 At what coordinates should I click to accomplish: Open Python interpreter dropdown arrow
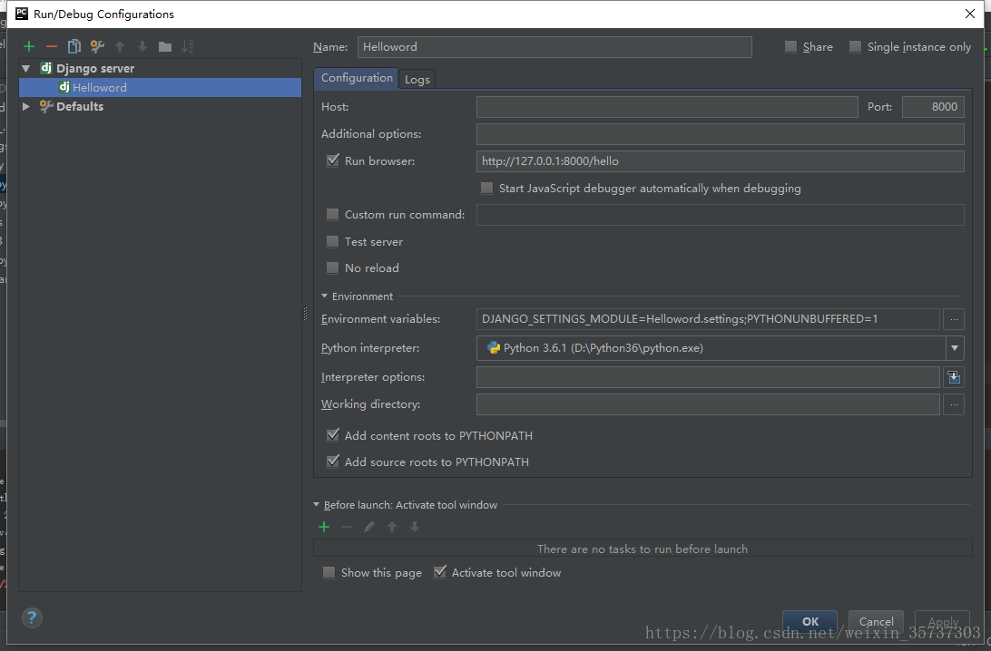[955, 348]
